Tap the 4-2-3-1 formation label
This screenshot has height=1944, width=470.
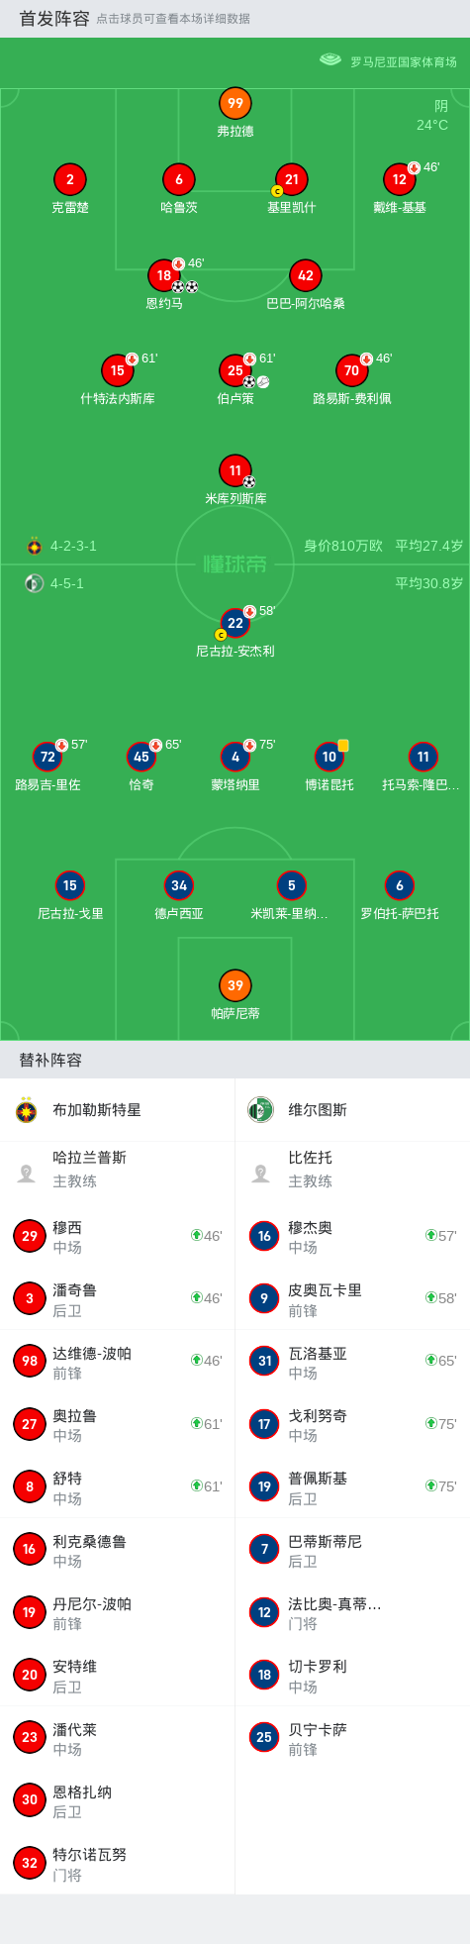73,546
